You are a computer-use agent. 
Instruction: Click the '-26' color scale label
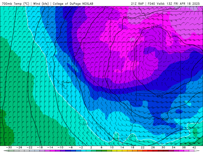tap(19, 147)
